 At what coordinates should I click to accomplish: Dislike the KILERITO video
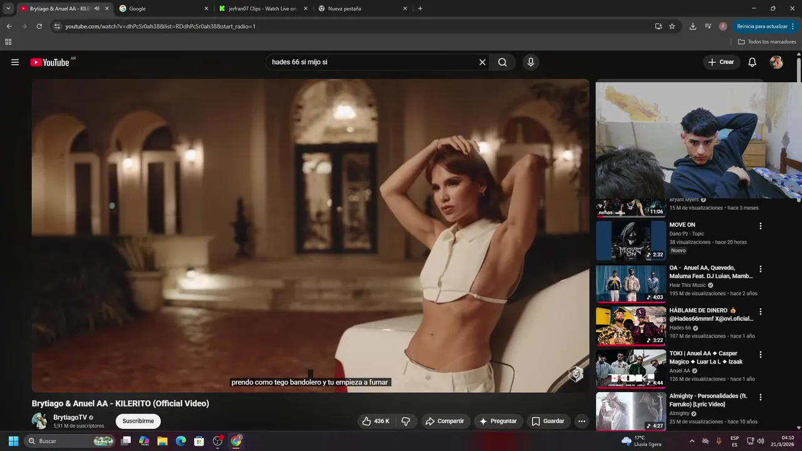coord(405,421)
